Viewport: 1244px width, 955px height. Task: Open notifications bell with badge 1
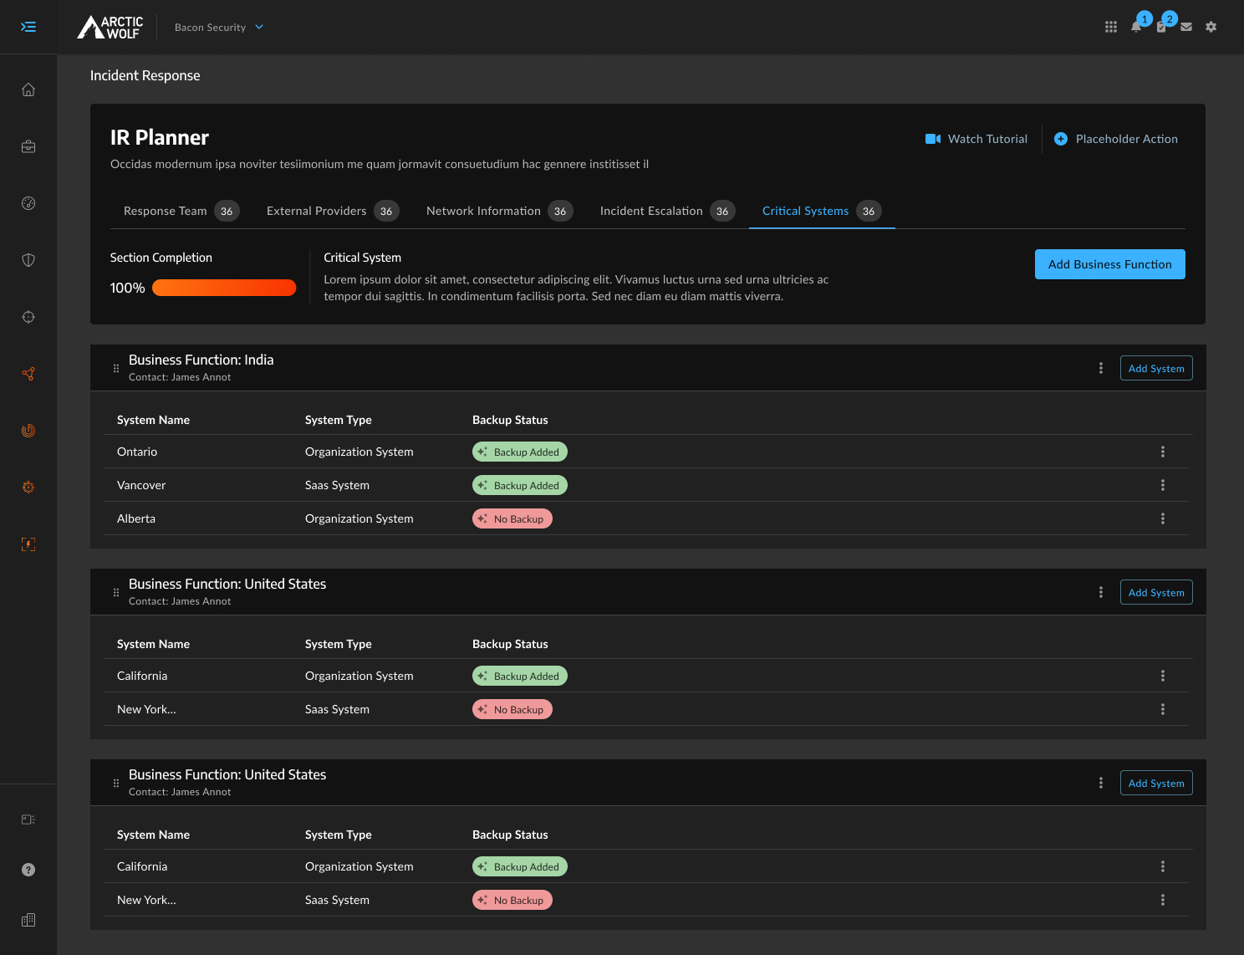(1136, 27)
